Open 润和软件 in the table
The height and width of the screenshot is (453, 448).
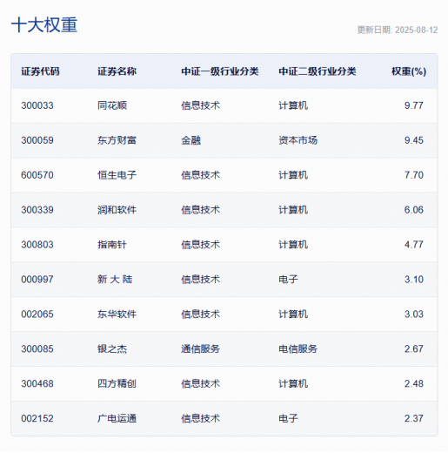[117, 210]
